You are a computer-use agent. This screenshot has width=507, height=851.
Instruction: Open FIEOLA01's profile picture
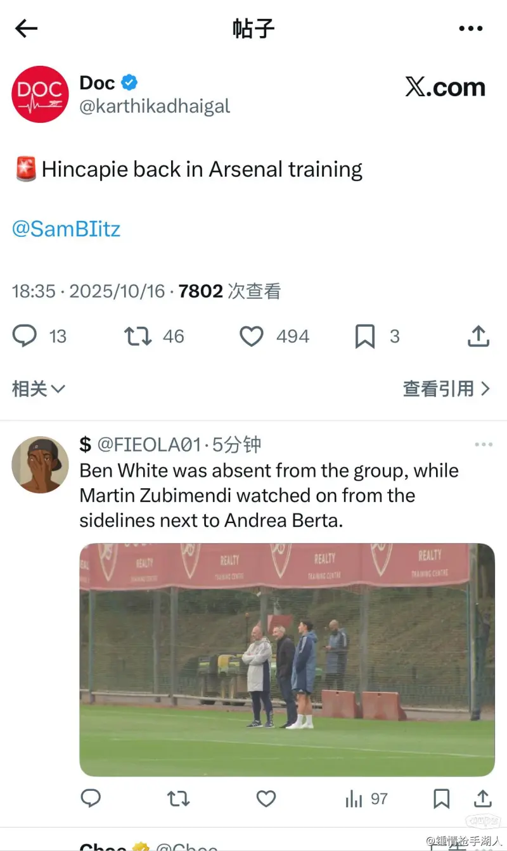(x=40, y=465)
